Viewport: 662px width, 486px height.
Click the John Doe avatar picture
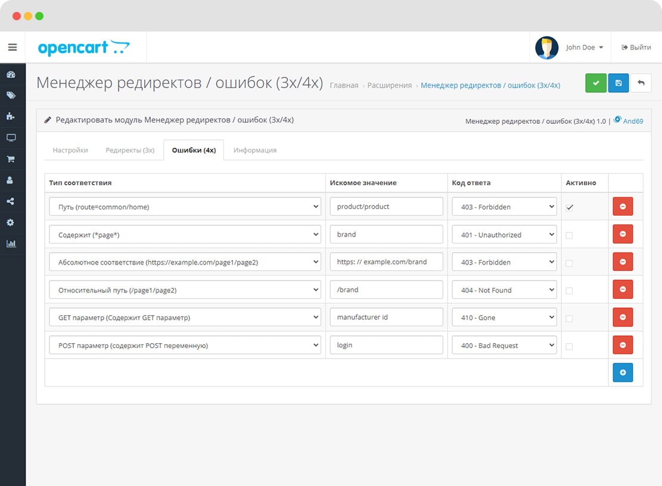click(x=547, y=47)
